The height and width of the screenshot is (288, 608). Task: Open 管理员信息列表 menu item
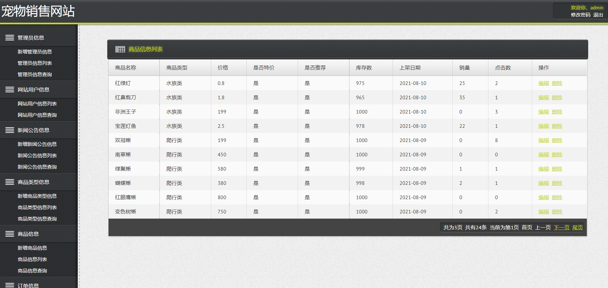[x=35, y=63]
